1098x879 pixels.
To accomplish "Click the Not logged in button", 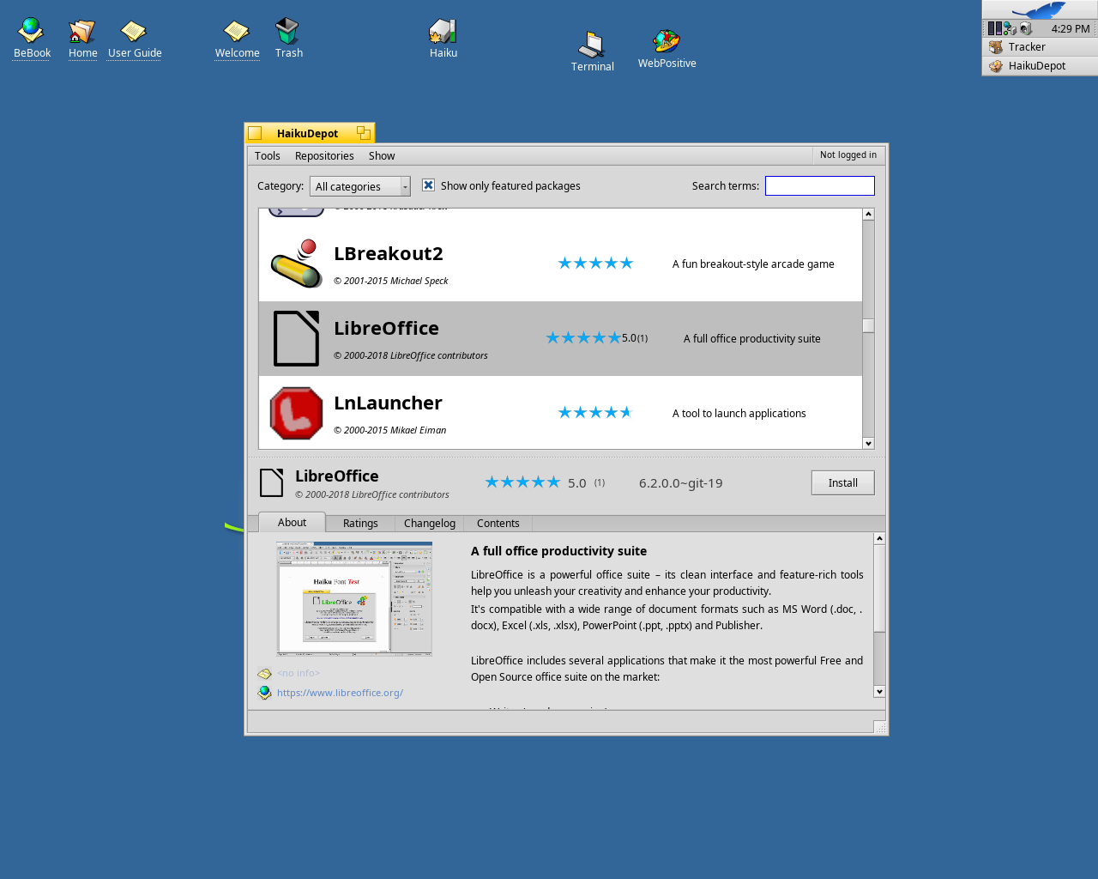I will (848, 155).
